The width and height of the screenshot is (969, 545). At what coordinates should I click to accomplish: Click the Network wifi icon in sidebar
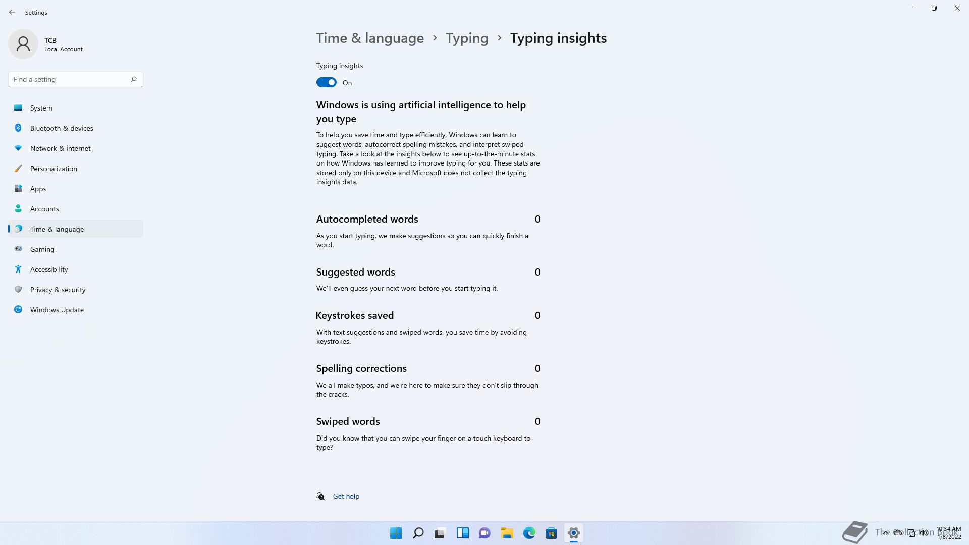click(x=18, y=148)
